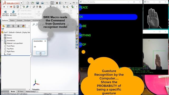169x95 pixels.
Task: Open dropdown arrow next to Save icon
Action: [x=40, y=3]
